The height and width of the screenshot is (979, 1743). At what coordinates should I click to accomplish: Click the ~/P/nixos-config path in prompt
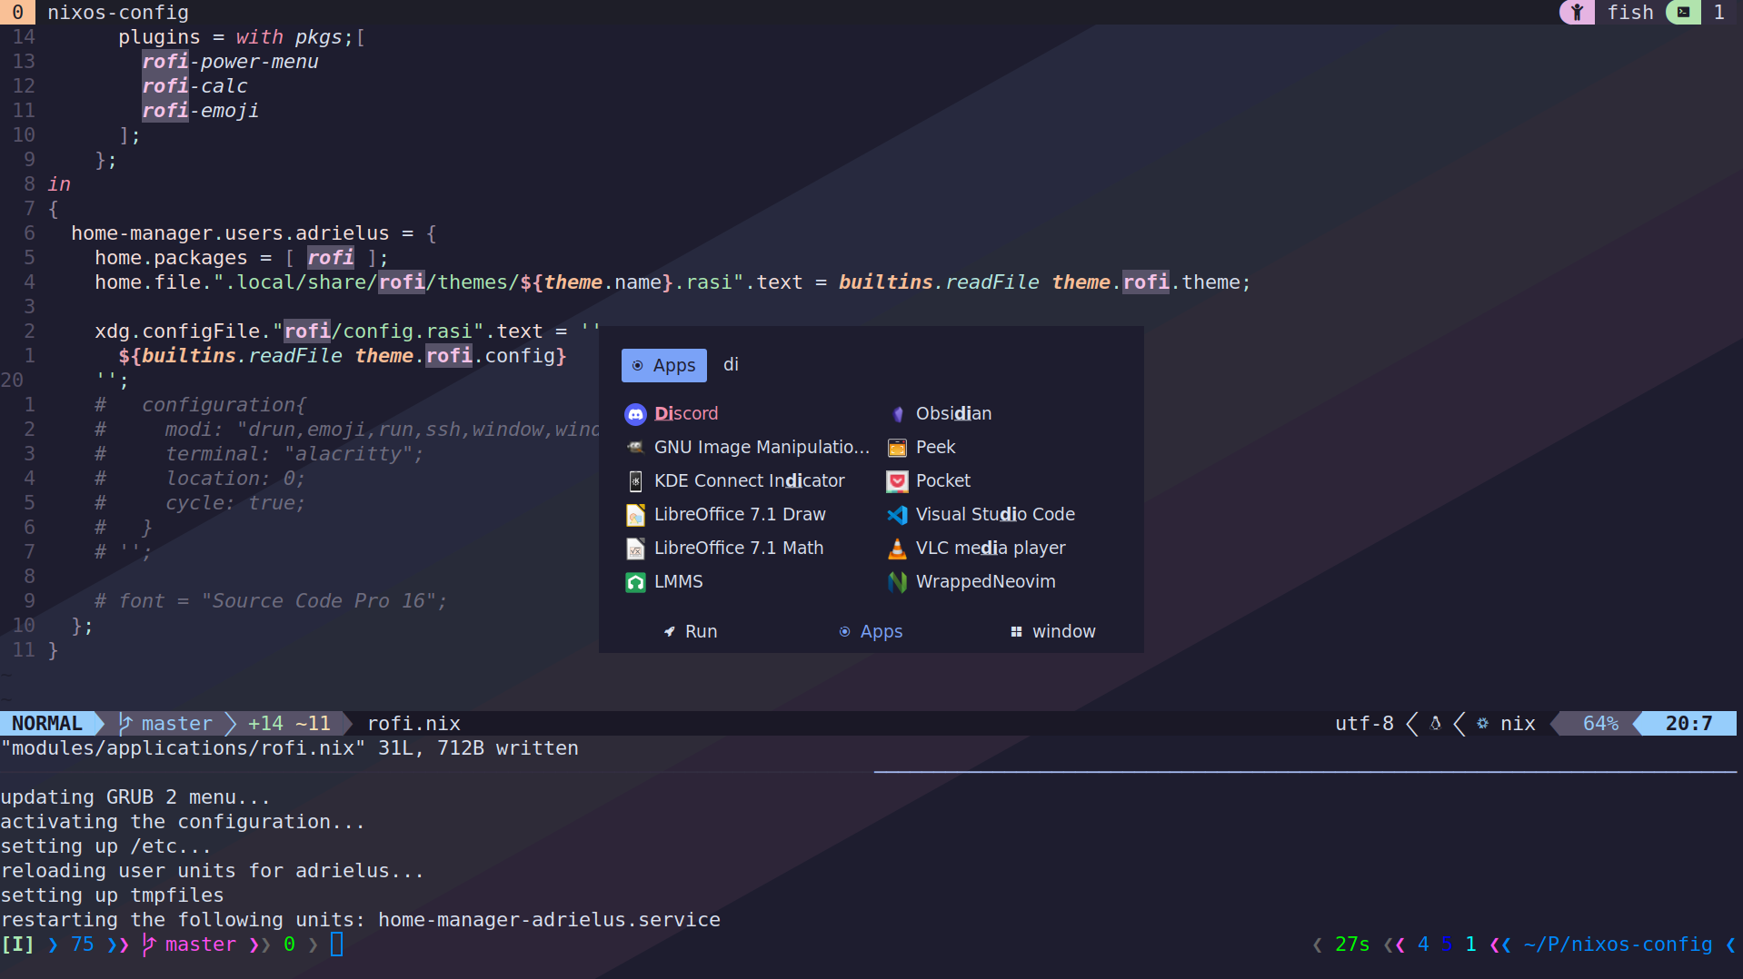click(x=1618, y=944)
